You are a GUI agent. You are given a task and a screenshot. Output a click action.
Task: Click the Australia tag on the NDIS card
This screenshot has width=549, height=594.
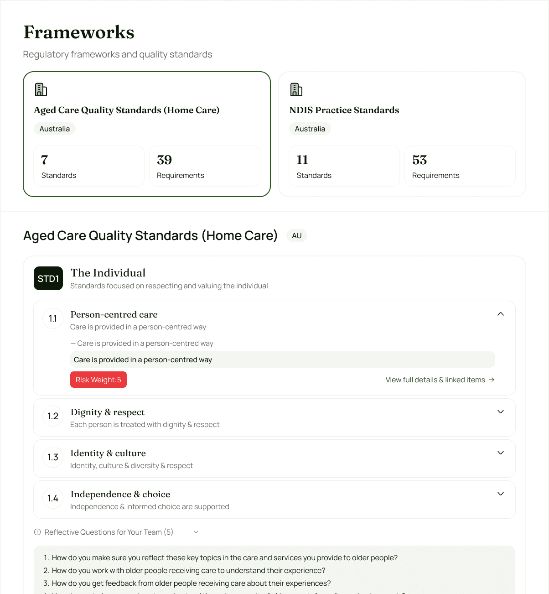pos(310,129)
